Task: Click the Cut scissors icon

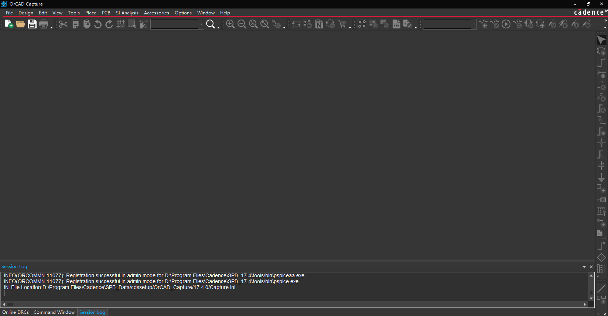Action: [x=63, y=24]
